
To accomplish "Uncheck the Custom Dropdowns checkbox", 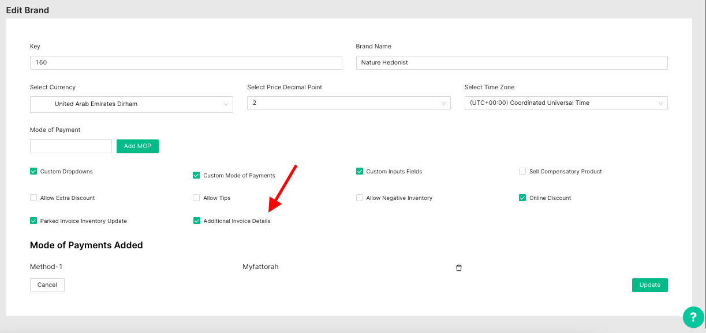I will (x=33, y=171).
